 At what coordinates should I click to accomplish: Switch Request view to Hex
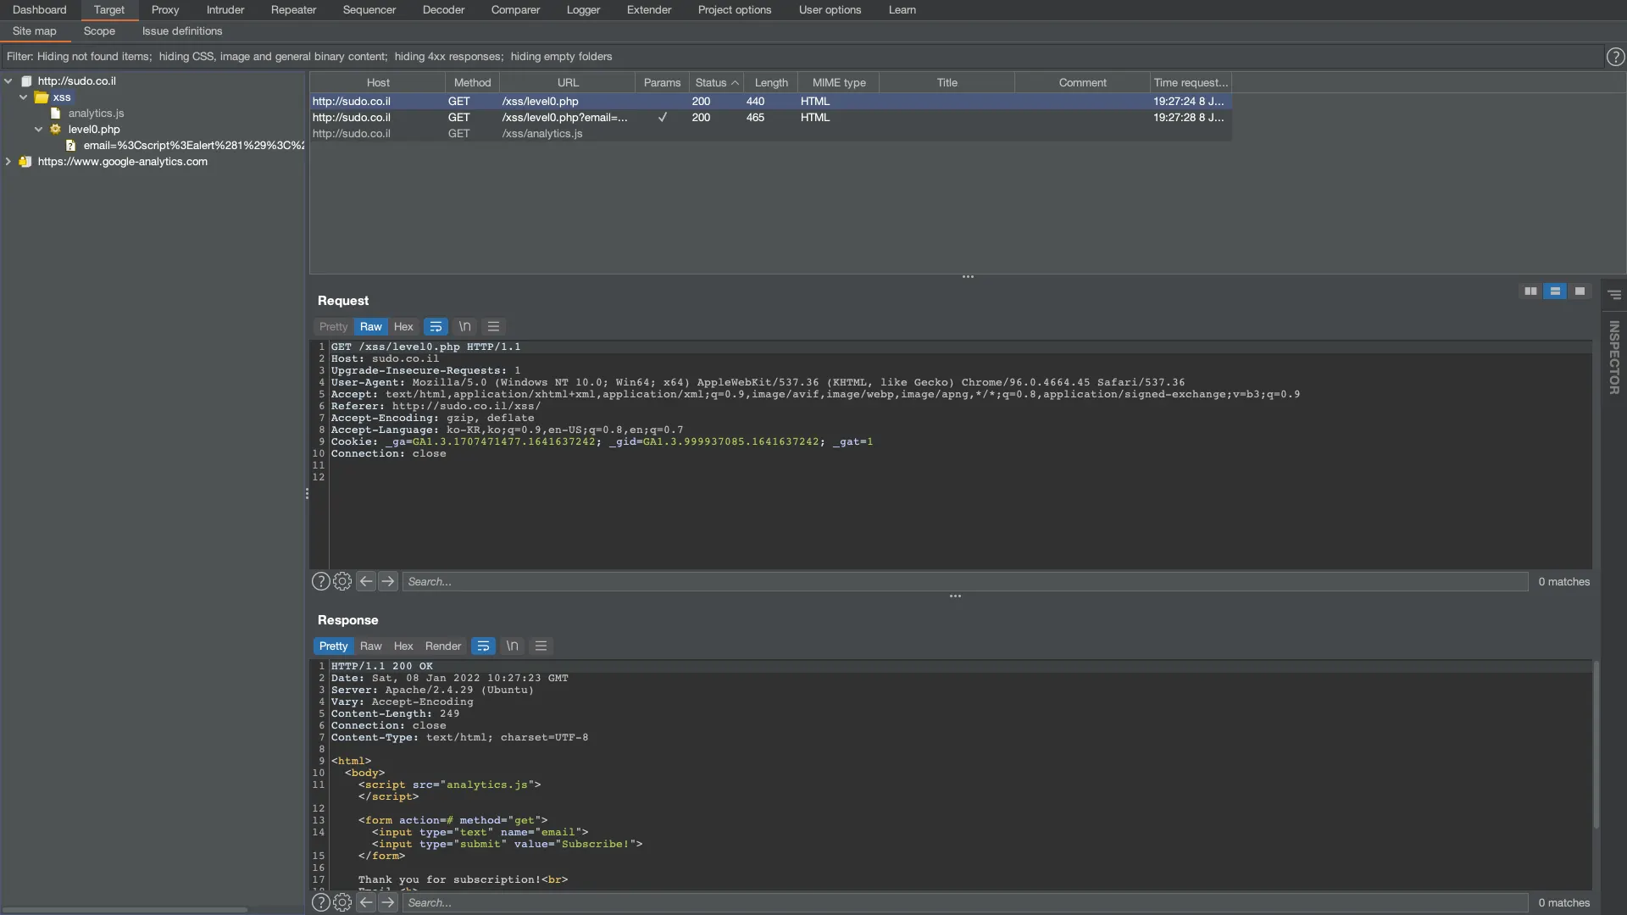[x=403, y=327]
